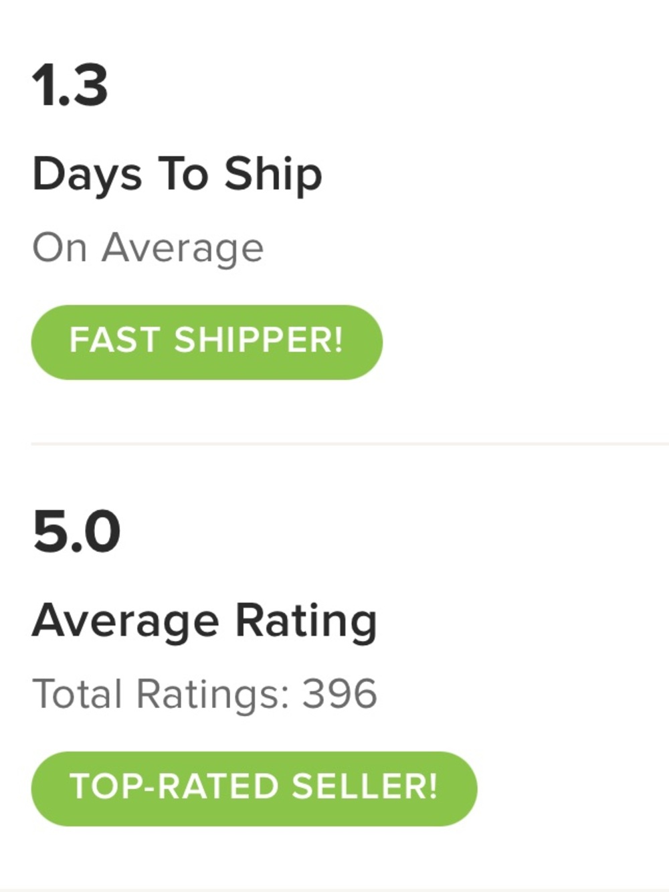Viewport: 669px width, 892px height.
Task: Click the Days To Ship heading
Action: coord(177,174)
